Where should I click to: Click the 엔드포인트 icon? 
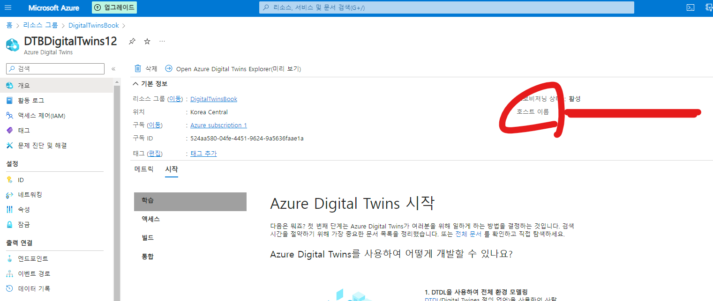(9, 258)
